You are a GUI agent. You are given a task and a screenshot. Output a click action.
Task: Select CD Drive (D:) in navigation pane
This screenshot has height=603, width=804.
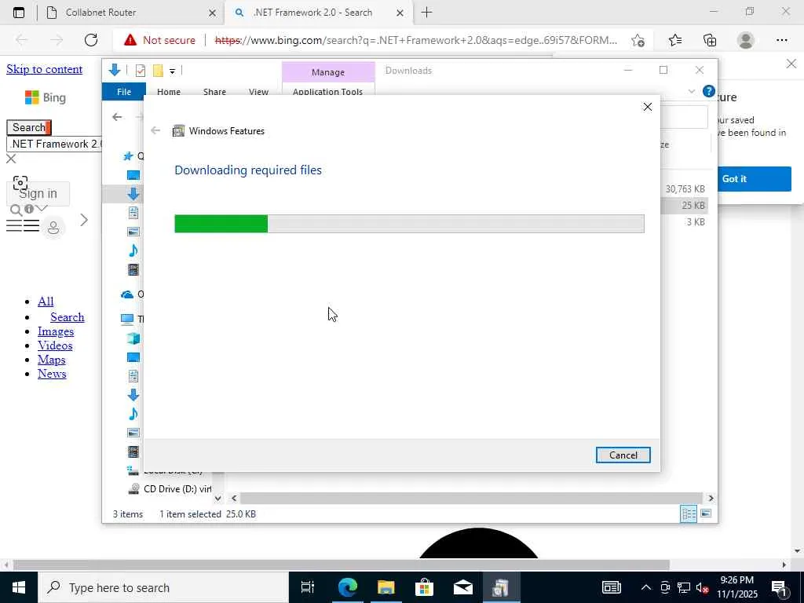point(170,488)
